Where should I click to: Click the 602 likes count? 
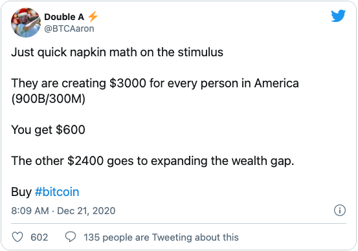(x=39, y=237)
